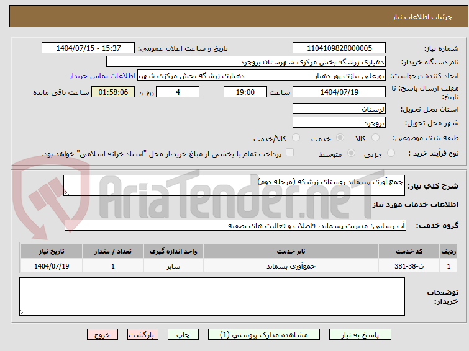Click the ردیف column header
This screenshot has width=469, height=351.
449,251
